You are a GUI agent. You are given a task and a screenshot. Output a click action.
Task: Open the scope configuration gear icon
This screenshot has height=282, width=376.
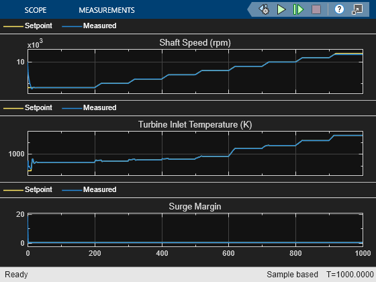click(265, 9)
